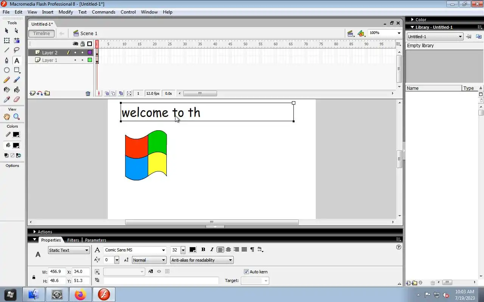Open the Modify menu
Image resolution: width=484 pixels, height=302 pixels.
click(65, 12)
